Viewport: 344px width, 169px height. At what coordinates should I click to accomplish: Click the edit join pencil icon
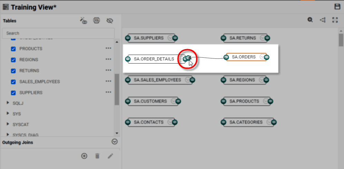(110, 156)
